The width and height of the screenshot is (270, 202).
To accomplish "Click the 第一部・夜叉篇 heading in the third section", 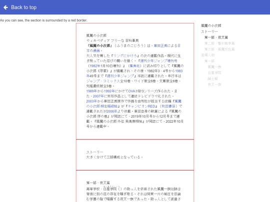I will (98, 183).
